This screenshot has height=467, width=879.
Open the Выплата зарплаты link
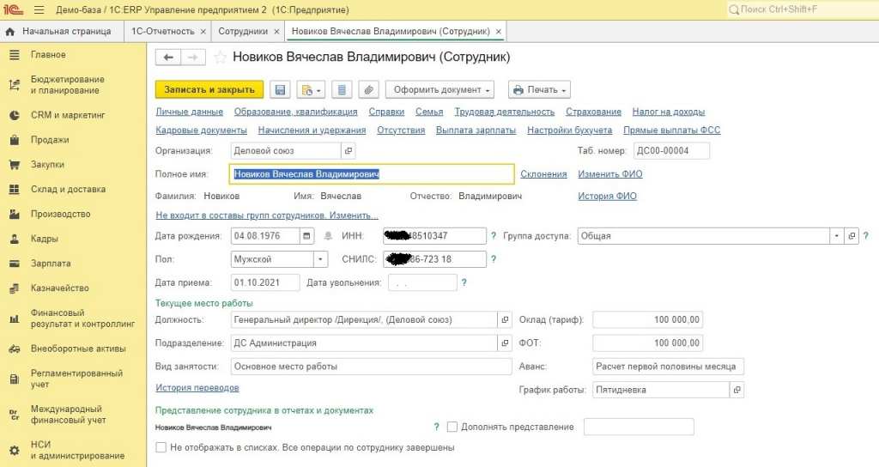[x=476, y=130]
